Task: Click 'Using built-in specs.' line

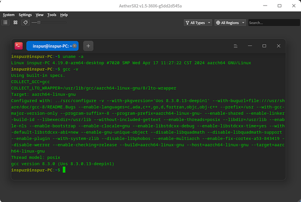Action: [x=38, y=75]
